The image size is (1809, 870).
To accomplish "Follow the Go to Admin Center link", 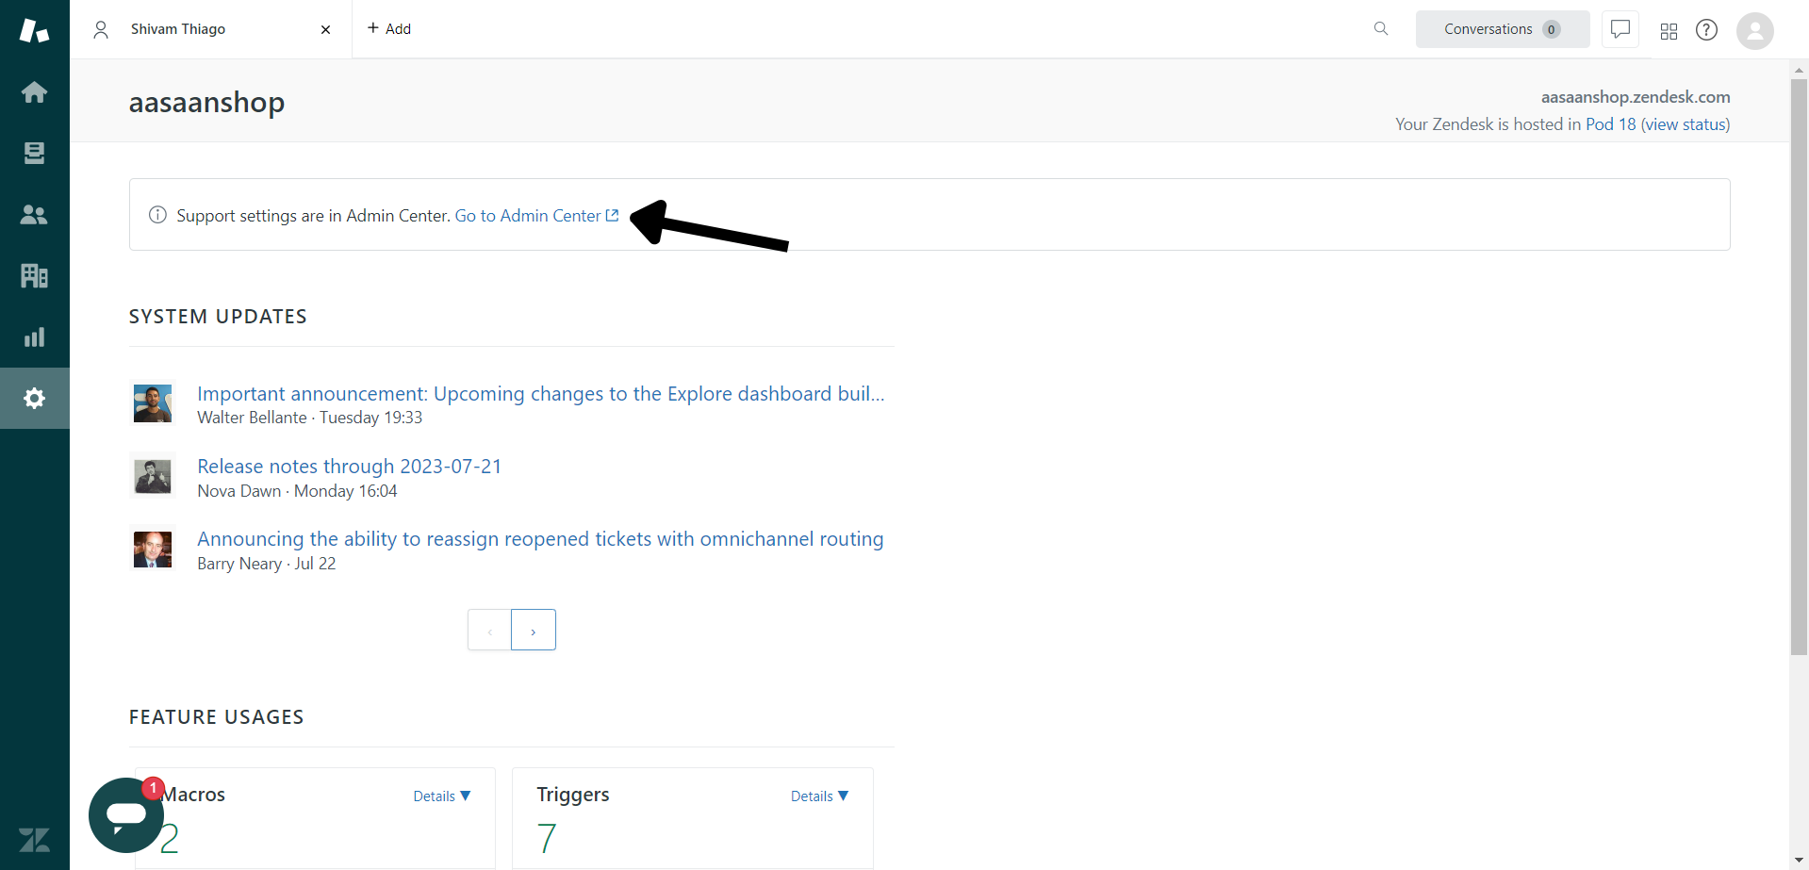I will 537,216.
